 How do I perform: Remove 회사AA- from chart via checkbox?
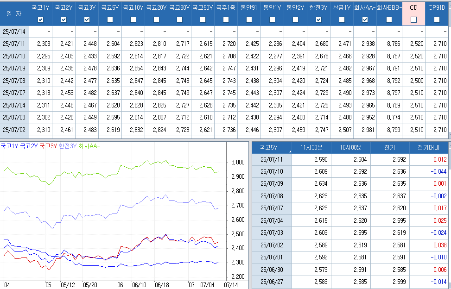[x=365, y=19]
